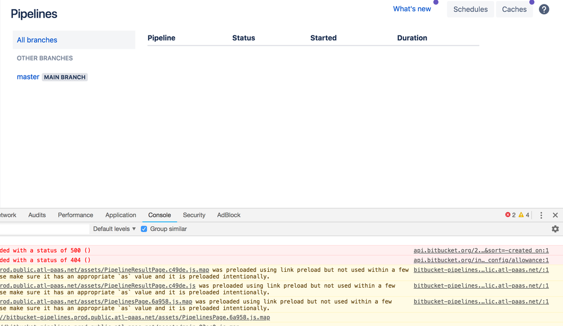Click the Status column header
This screenshot has width=563, height=326.
[x=243, y=38]
